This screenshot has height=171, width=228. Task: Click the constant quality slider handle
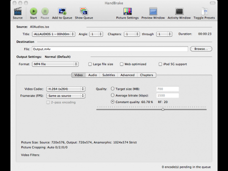pos(163,109)
